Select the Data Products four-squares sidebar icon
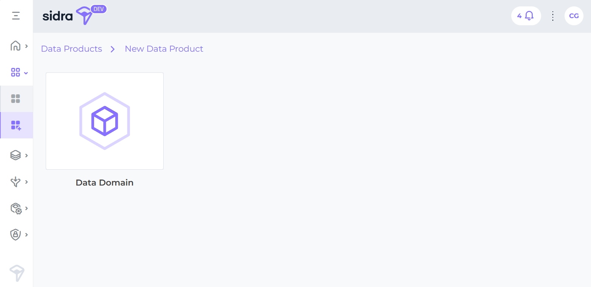The image size is (591, 287). [x=15, y=72]
